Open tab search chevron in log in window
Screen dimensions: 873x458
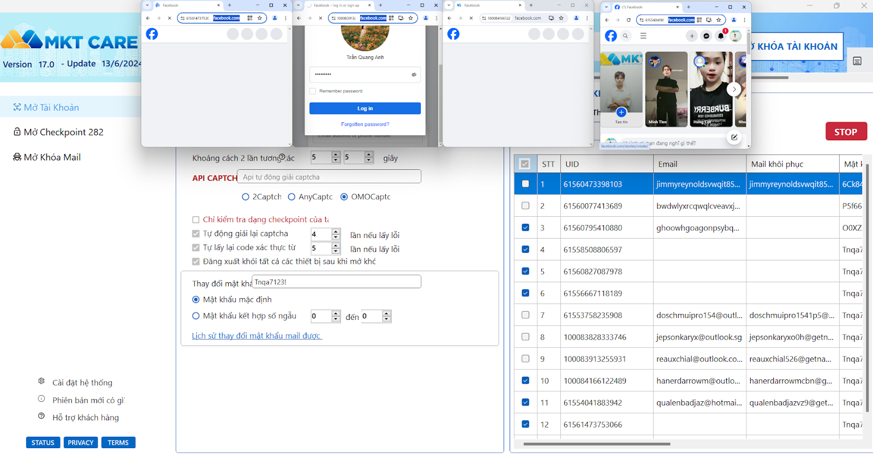tap(298, 5)
